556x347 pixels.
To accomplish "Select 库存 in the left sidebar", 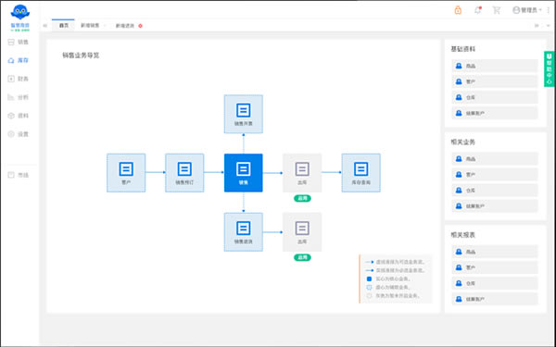I will coord(19,60).
